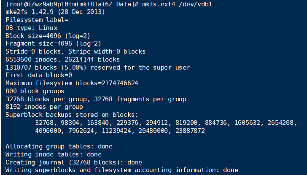The width and height of the screenshot is (307, 175).
Task: Click the 8192 inodes per group line
Action: [x=44, y=107]
